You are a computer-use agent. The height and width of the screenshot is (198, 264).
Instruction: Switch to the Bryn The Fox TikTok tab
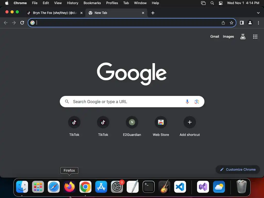click(55, 13)
